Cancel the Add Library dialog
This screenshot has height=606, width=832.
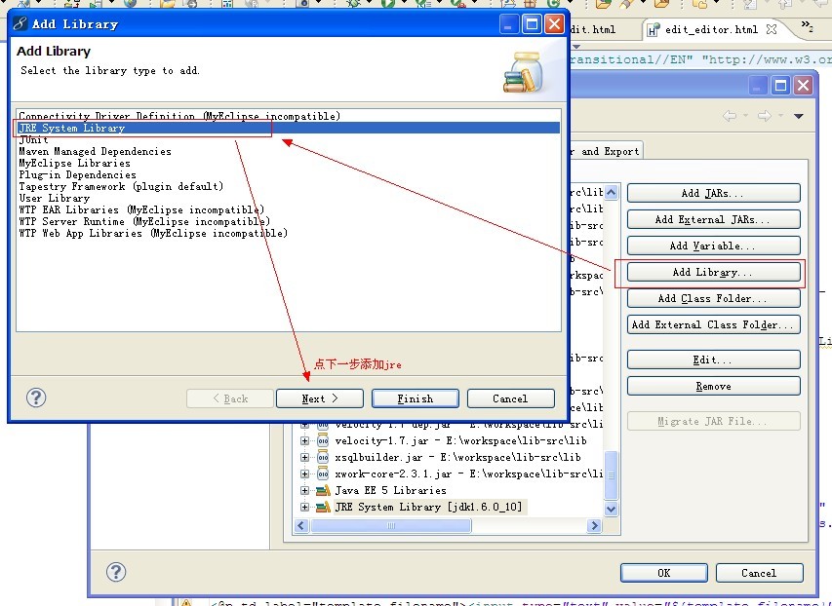[x=510, y=398]
